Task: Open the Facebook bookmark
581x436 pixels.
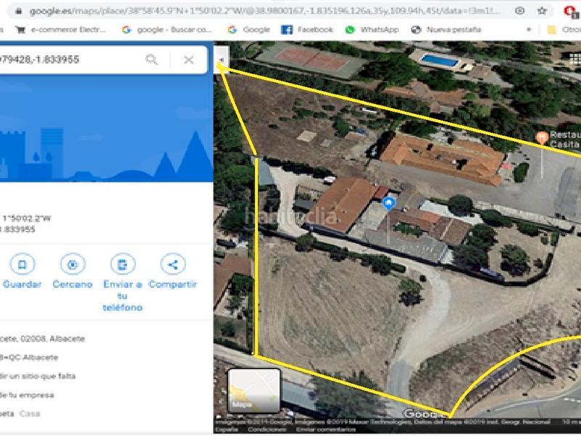Action: 306,30
